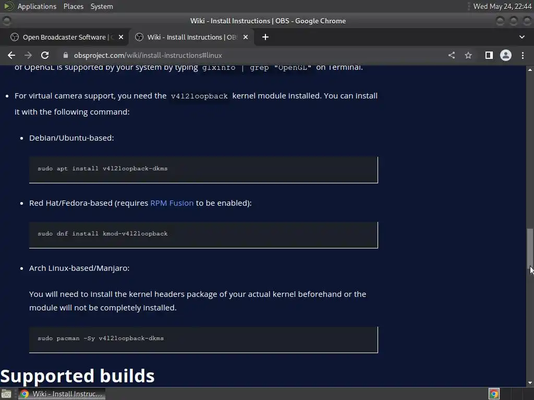Image resolution: width=534 pixels, height=400 pixels.
Task: Click the Chrome icon in the bottom-right tray
Action: point(494,394)
